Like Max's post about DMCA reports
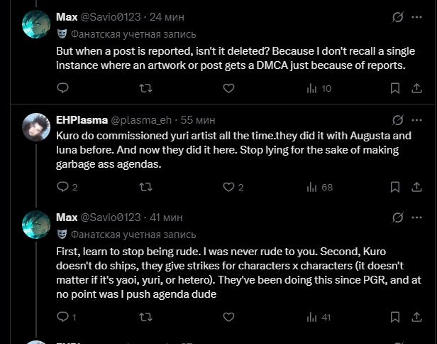The height and width of the screenshot is (344, 437). point(228,88)
